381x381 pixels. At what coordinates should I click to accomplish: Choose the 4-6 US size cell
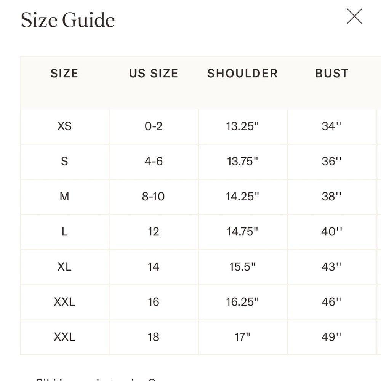(x=154, y=162)
